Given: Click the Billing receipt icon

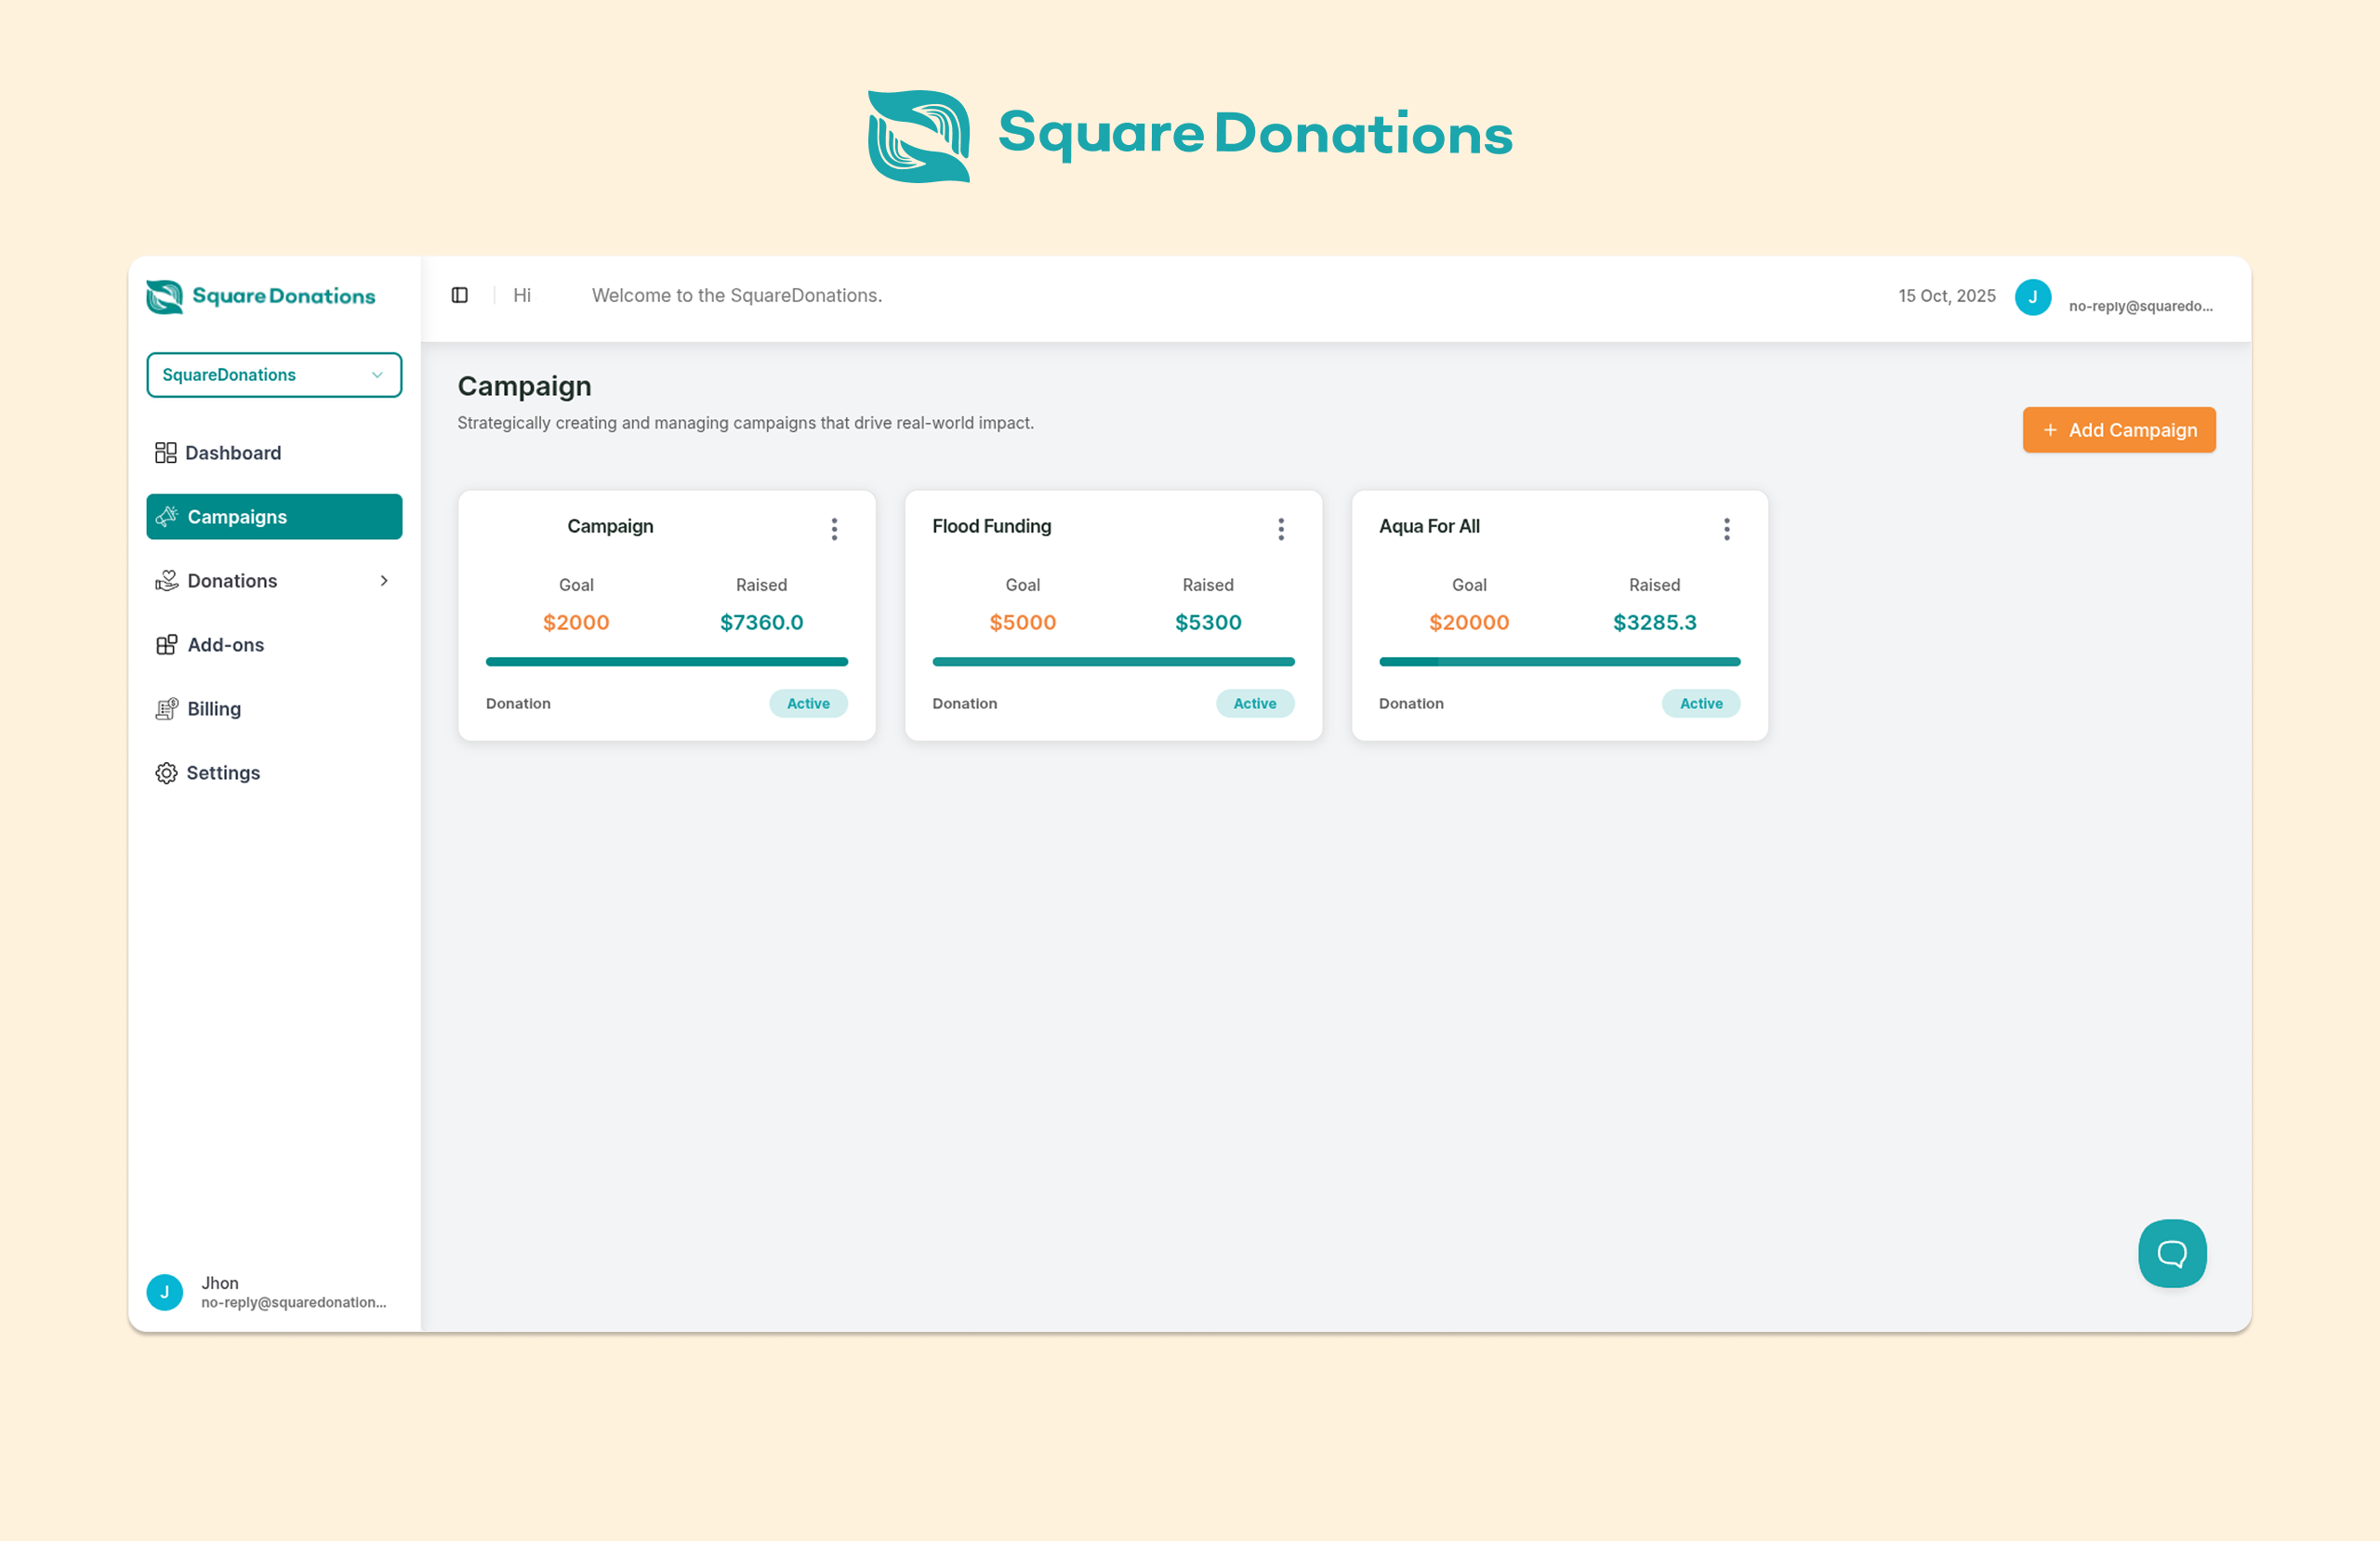Looking at the screenshot, I should tap(166, 709).
